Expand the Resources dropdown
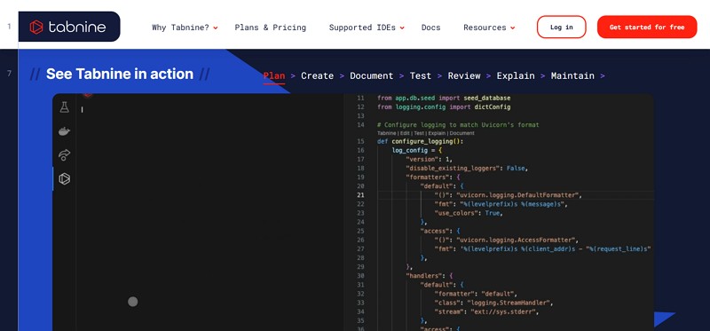This screenshot has width=710, height=331. (489, 28)
